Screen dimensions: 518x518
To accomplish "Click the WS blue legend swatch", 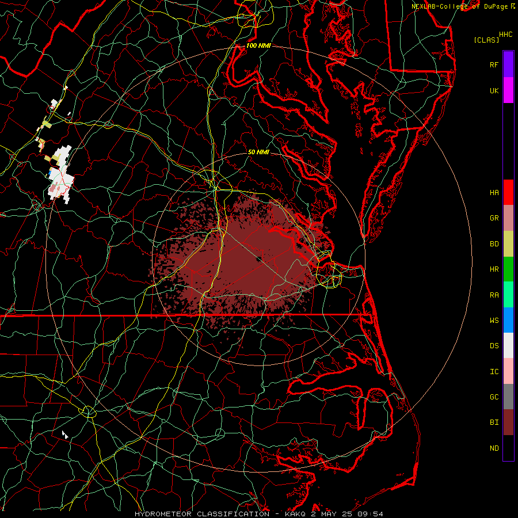I will (x=508, y=320).
